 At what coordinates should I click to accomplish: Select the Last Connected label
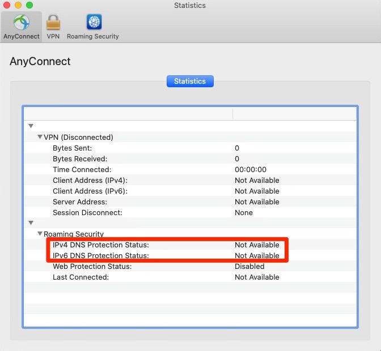tap(81, 277)
